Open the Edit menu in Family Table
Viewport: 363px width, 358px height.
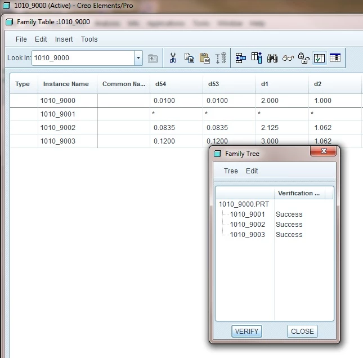tap(41, 39)
